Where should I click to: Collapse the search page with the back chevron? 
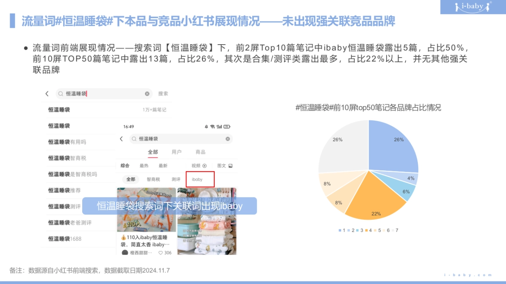(x=121, y=139)
